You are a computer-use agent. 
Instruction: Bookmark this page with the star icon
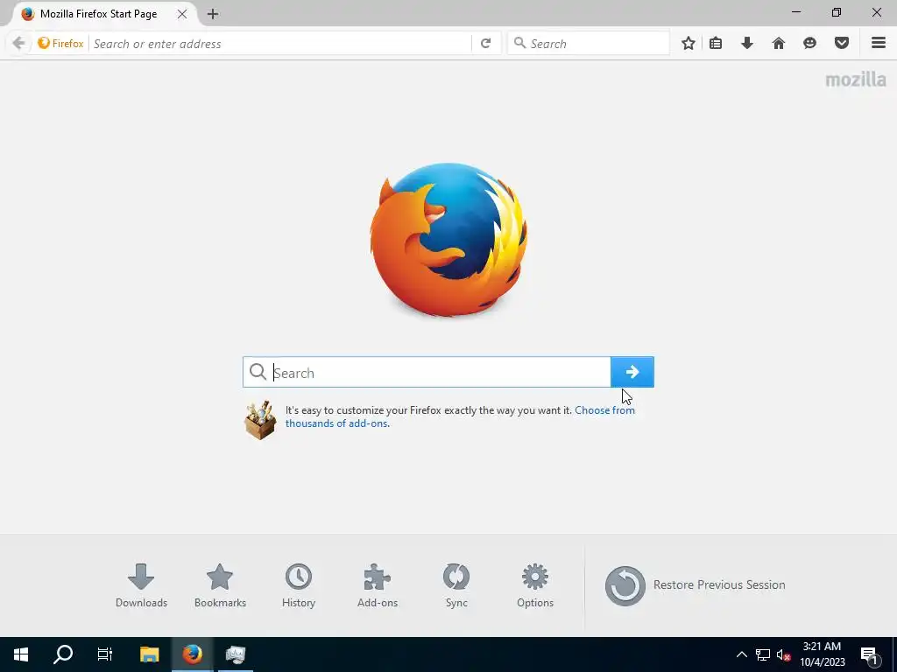coord(689,44)
